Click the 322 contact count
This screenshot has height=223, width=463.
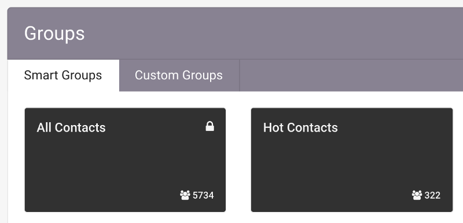pos(432,196)
